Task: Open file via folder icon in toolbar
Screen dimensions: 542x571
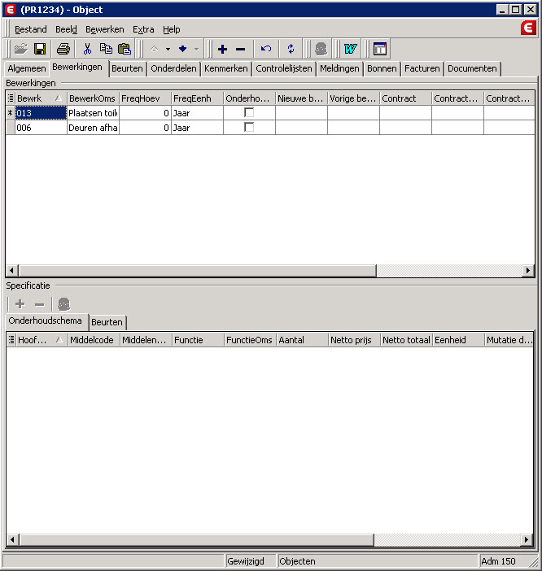Action: [21, 49]
